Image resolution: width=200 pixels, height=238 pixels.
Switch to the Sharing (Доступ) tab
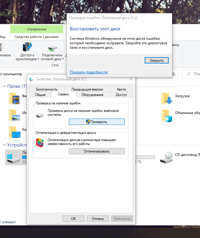tap(121, 95)
